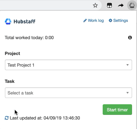This screenshot has width=137, height=129.
Task: Start the timer with the green button
Action: 117,110
